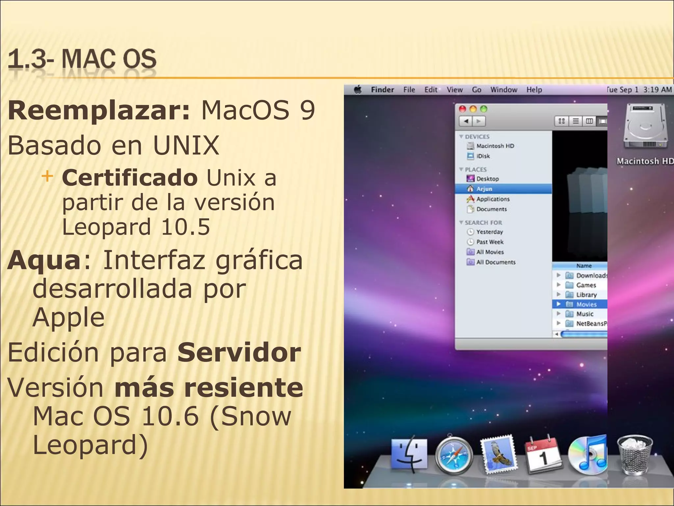674x506 pixels.
Task: Collapse the PLACES sidebar section
Action: [461, 169]
